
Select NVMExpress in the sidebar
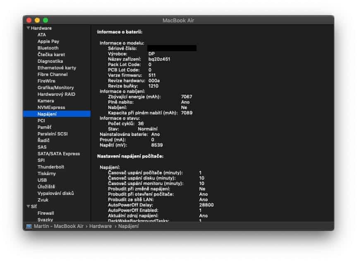(51, 107)
